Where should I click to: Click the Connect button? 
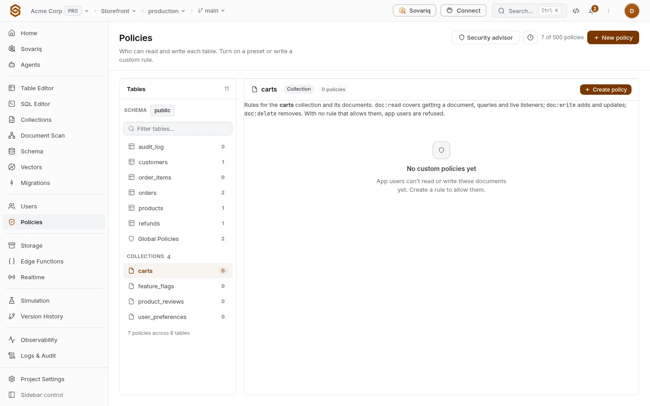(463, 10)
